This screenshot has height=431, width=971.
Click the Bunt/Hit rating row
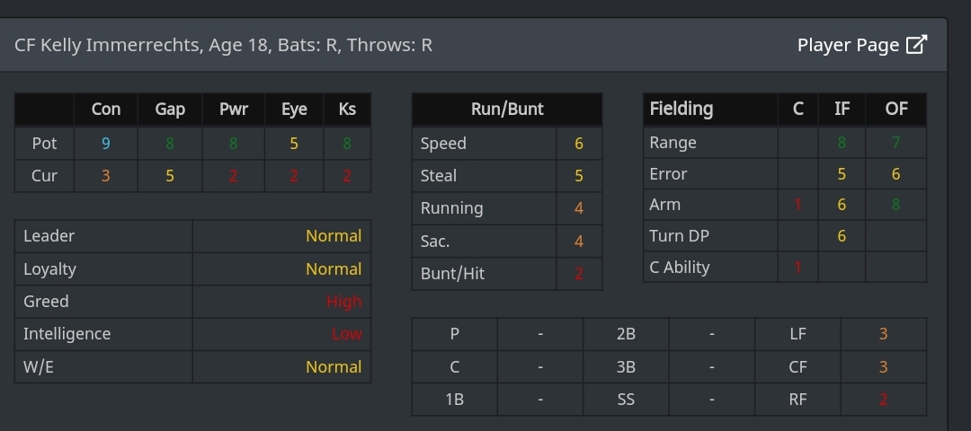[507, 274]
